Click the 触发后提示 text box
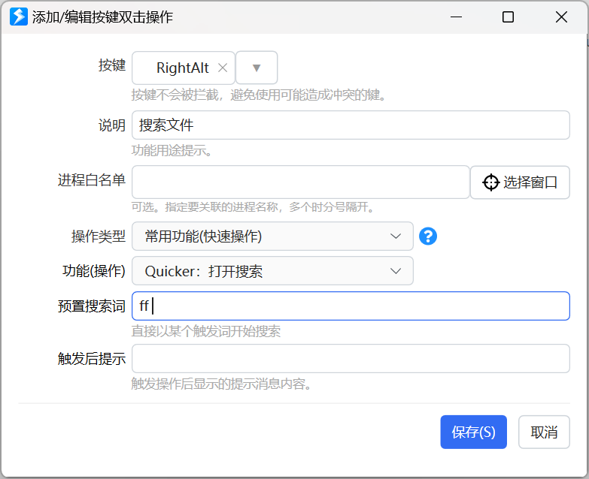589x479 pixels. tap(350, 358)
